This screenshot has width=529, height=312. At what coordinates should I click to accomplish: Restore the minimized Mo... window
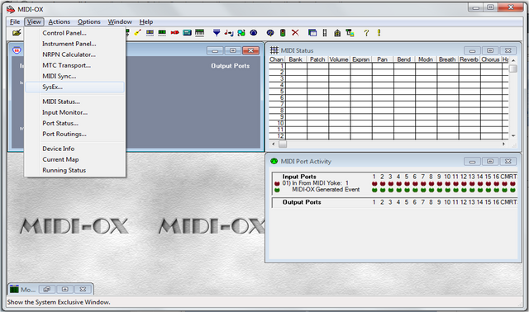(x=47, y=289)
